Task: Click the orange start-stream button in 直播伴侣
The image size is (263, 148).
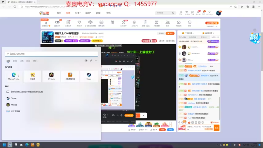Action: tap(129, 115)
